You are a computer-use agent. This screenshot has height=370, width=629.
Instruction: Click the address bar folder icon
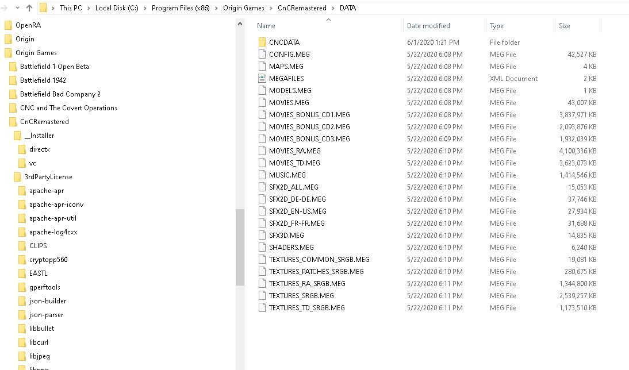(43, 8)
